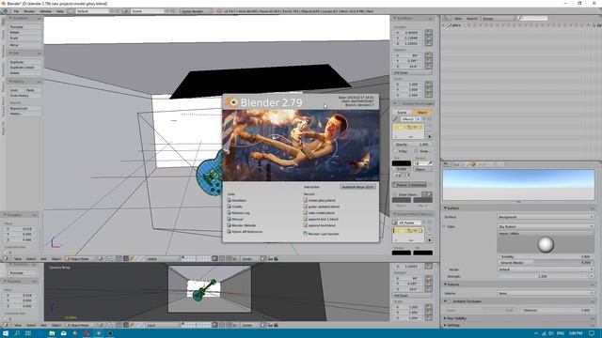The height and width of the screenshot is (338, 602).
Task: Click the Blender taskbar application icon
Action: [99, 333]
